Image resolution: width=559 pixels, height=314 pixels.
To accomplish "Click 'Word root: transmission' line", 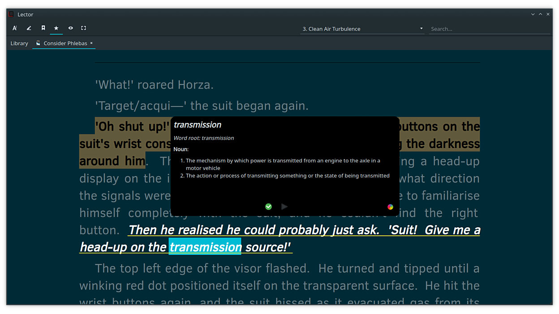I will [204, 138].
